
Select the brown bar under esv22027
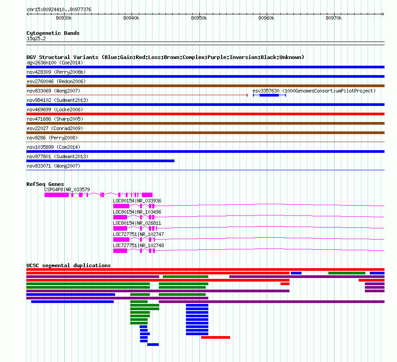[x=205, y=133]
